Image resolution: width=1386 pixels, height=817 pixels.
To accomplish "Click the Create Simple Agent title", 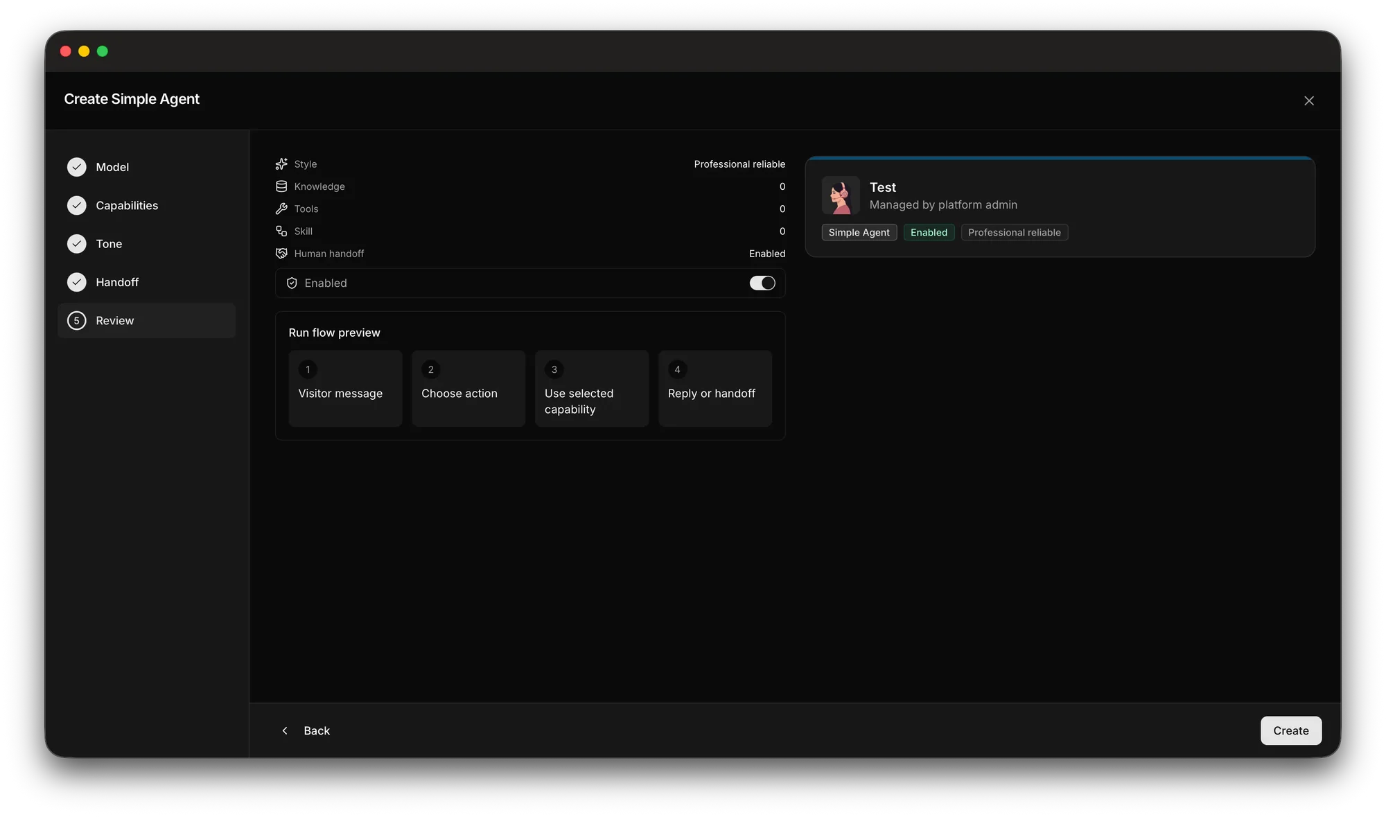I will point(132,99).
